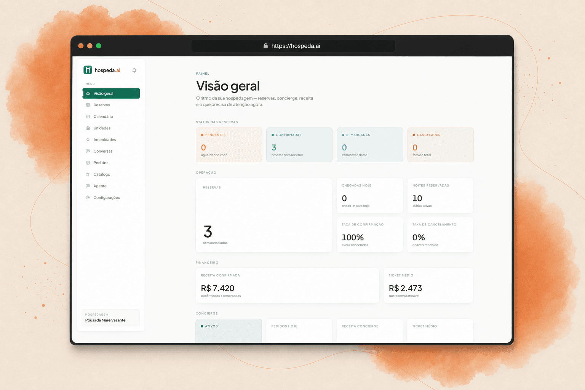Click the Taxa de cancelamento card
585x390 pixels.
440,235
